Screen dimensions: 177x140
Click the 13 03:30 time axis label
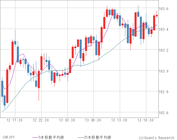point(67,120)
